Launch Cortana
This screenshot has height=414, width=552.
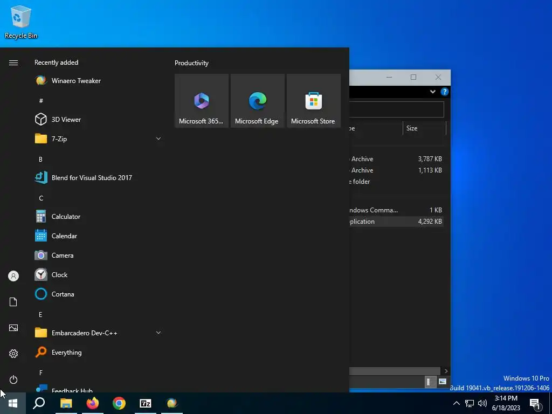[98, 294]
